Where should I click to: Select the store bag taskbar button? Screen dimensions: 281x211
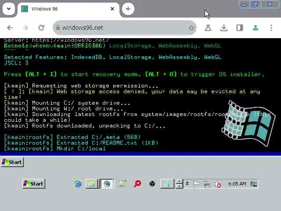[x=167, y=184]
